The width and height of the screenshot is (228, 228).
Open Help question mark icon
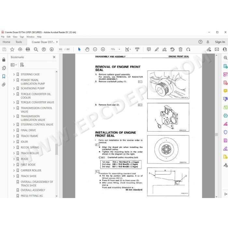200,42
